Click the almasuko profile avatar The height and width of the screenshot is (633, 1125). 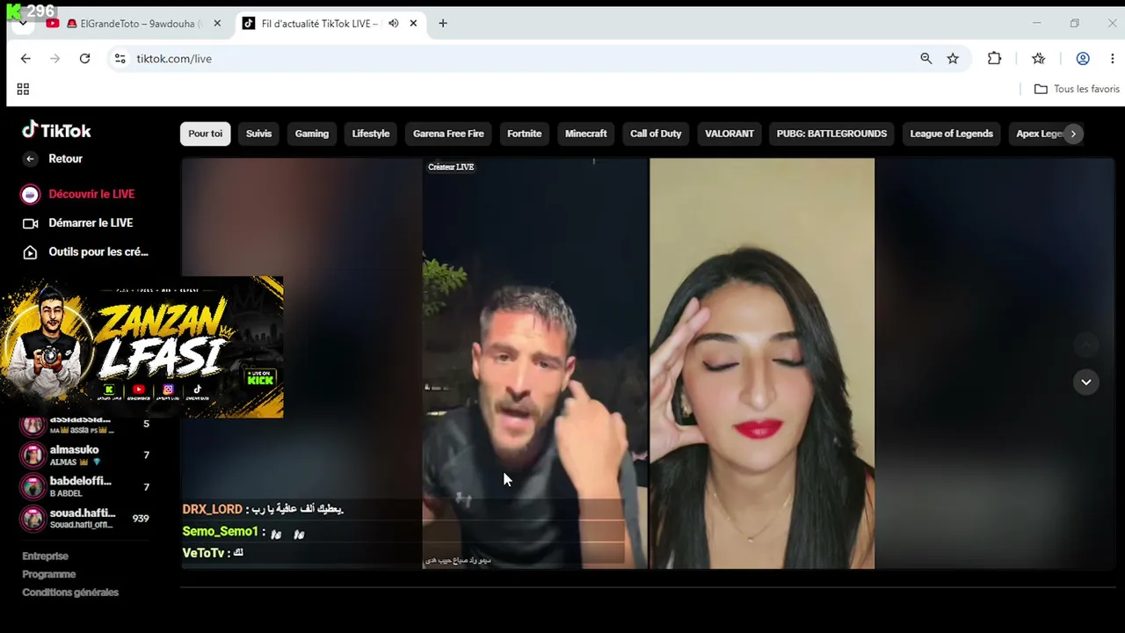tap(33, 455)
